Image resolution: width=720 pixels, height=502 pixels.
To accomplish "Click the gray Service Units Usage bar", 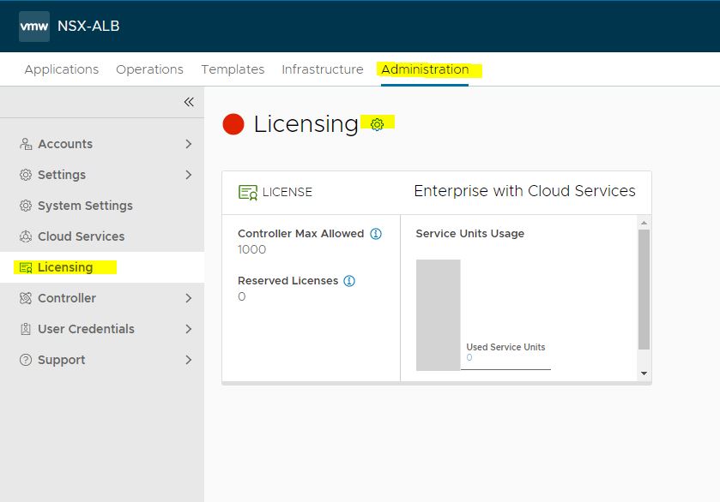I will click(x=438, y=315).
